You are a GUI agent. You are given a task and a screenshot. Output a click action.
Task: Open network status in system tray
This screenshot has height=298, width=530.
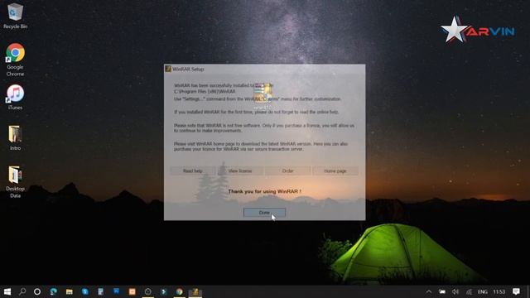469,291
